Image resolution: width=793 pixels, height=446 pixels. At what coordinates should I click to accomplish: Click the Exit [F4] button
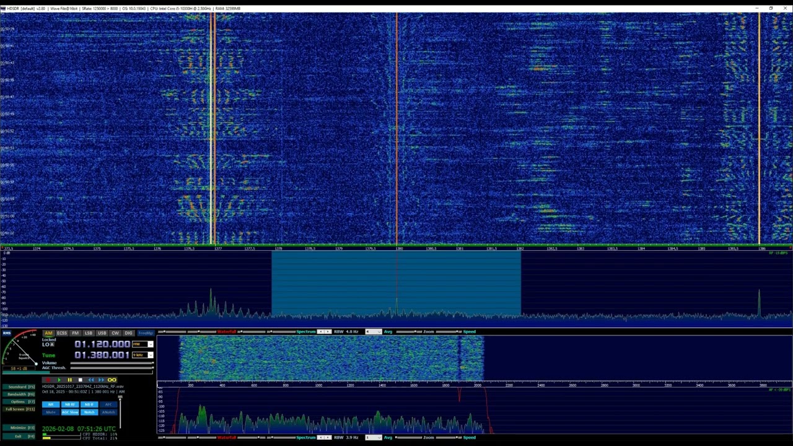[x=19, y=436]
